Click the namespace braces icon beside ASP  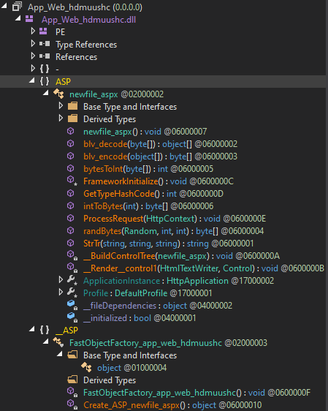point(45,81)
